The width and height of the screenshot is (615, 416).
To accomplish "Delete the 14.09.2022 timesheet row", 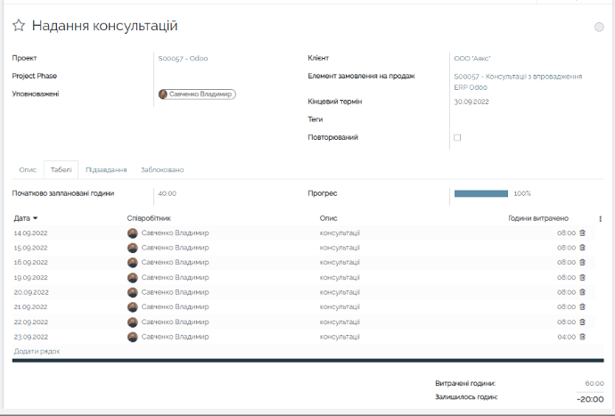I will [583, 233].
